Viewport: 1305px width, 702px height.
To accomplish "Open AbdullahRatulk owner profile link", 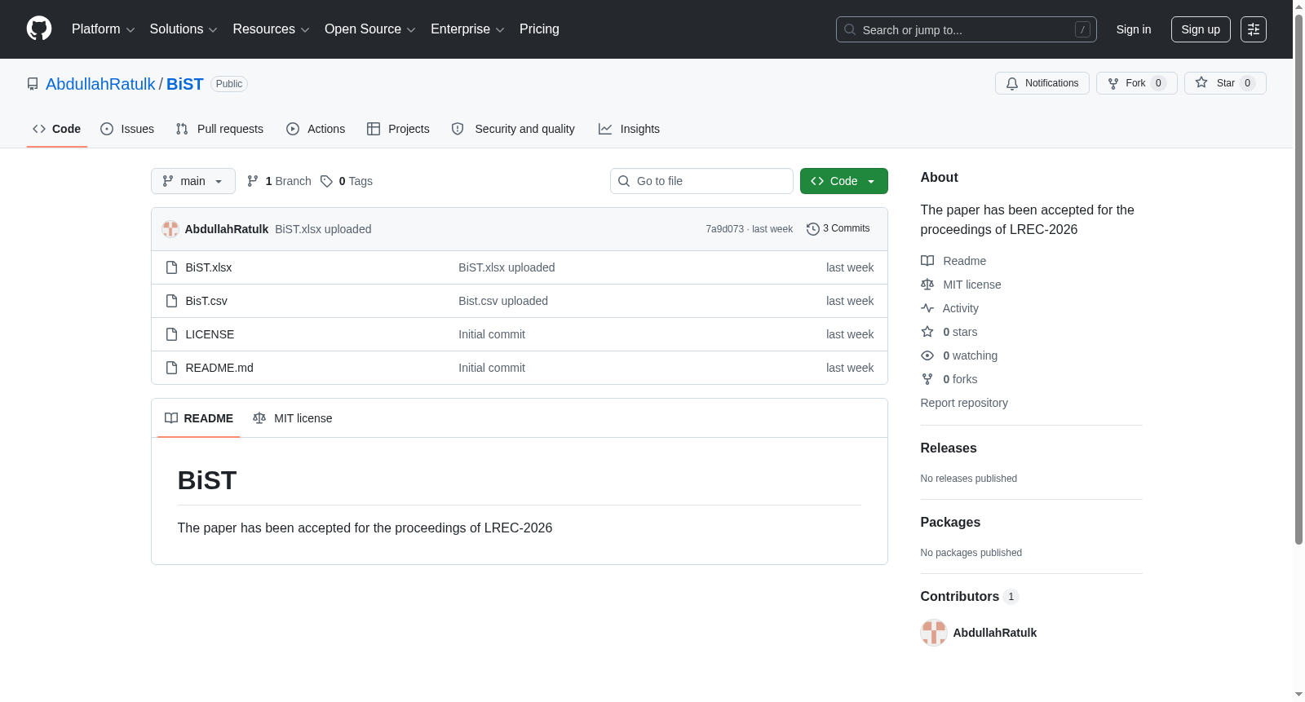I will click(100, 84).
